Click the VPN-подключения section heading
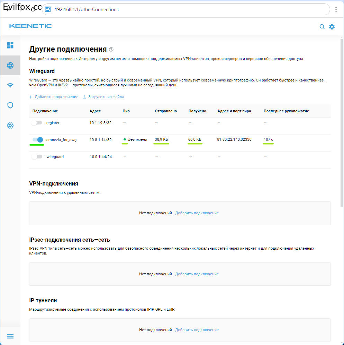 [54, 184]
